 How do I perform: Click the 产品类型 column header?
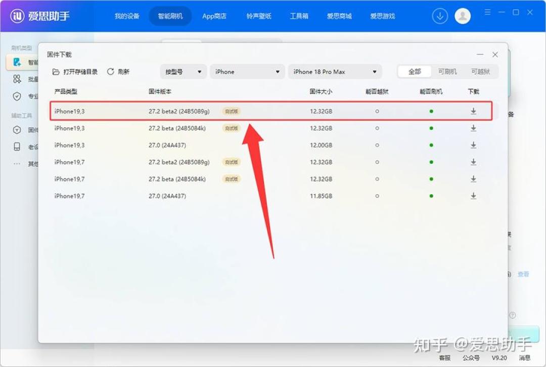[x=66, y=91]
